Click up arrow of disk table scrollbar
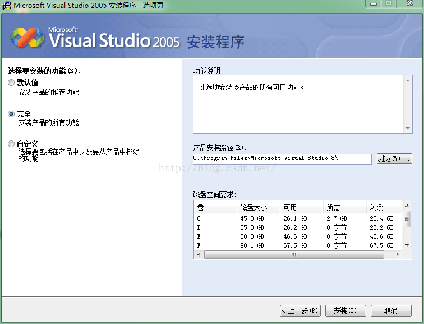 coord(407,206)
